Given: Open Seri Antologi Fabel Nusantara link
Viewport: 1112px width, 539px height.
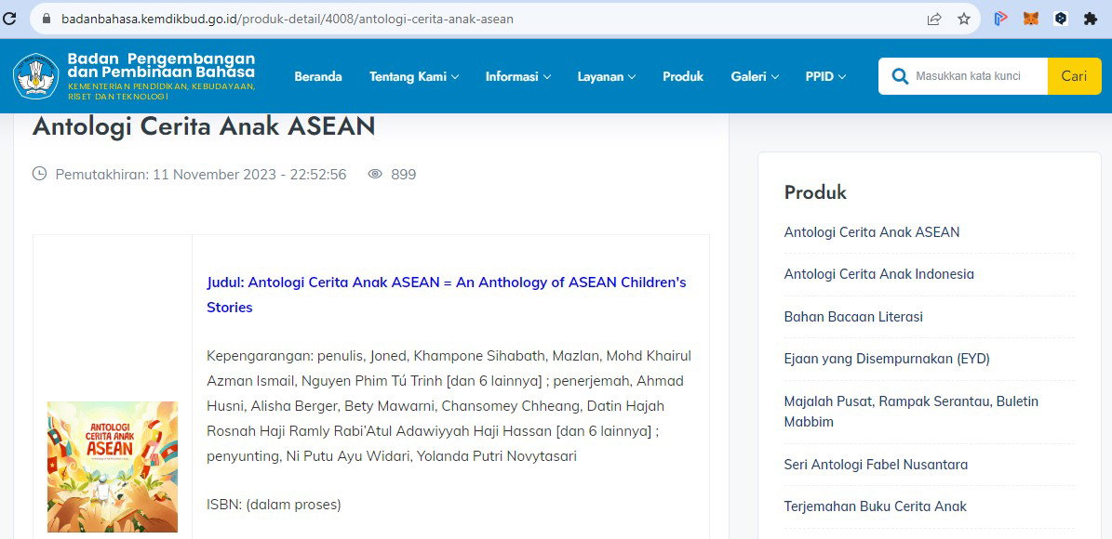Looking at the screenshot, I should tap(876, 465).
